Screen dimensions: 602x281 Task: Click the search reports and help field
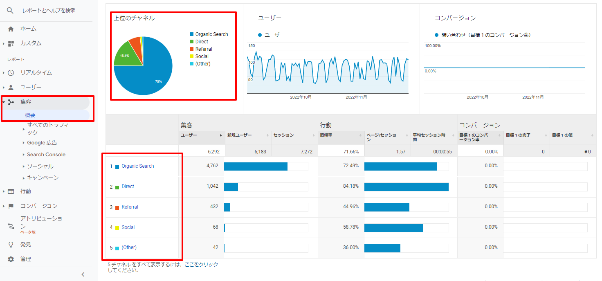(49, 11)
